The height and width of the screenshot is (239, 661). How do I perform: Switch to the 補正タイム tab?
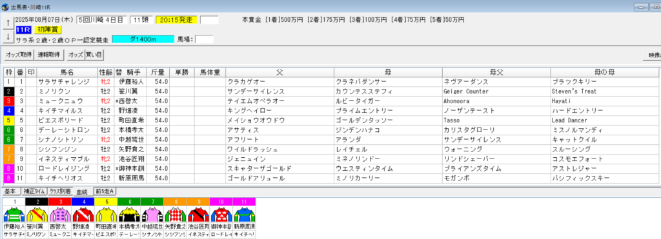[x=34, y=191]
